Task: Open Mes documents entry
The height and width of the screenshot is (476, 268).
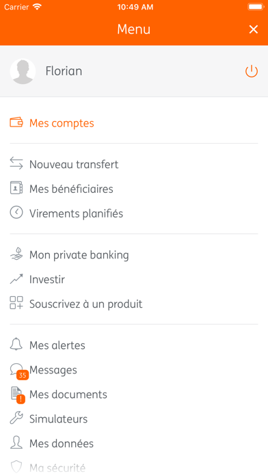Action: point(68,395)
